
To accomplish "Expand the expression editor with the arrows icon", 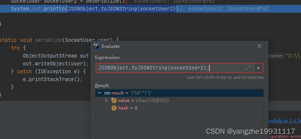I will [248, 68].
